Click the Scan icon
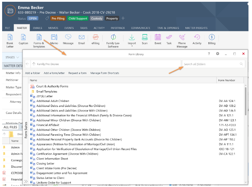 click(x=145, y=39)
